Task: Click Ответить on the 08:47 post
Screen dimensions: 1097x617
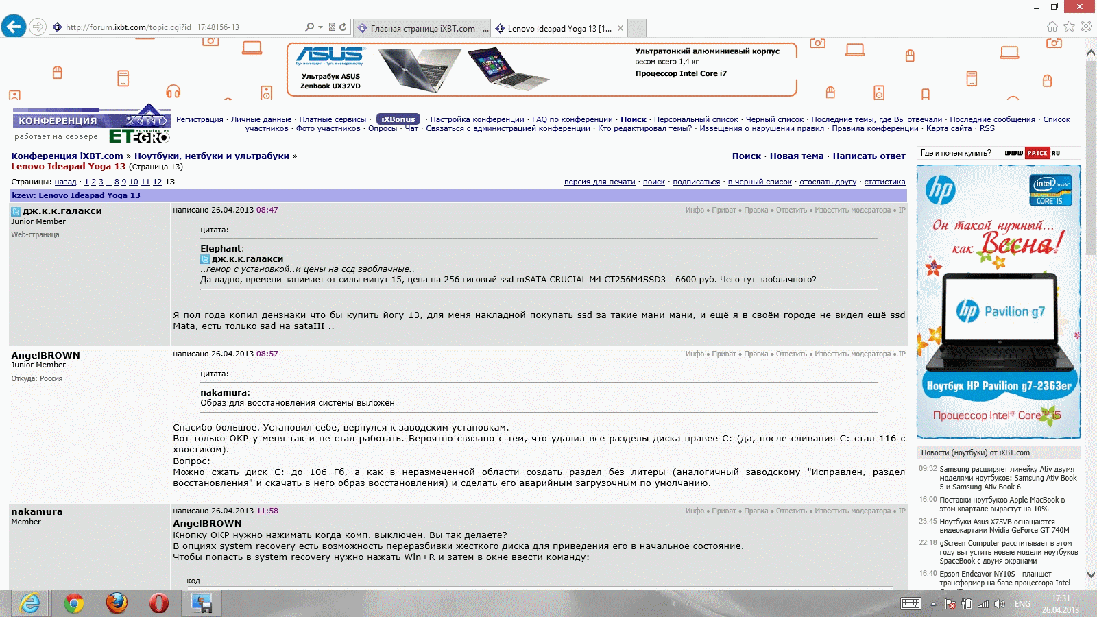Action: click(x=791, y=210)
